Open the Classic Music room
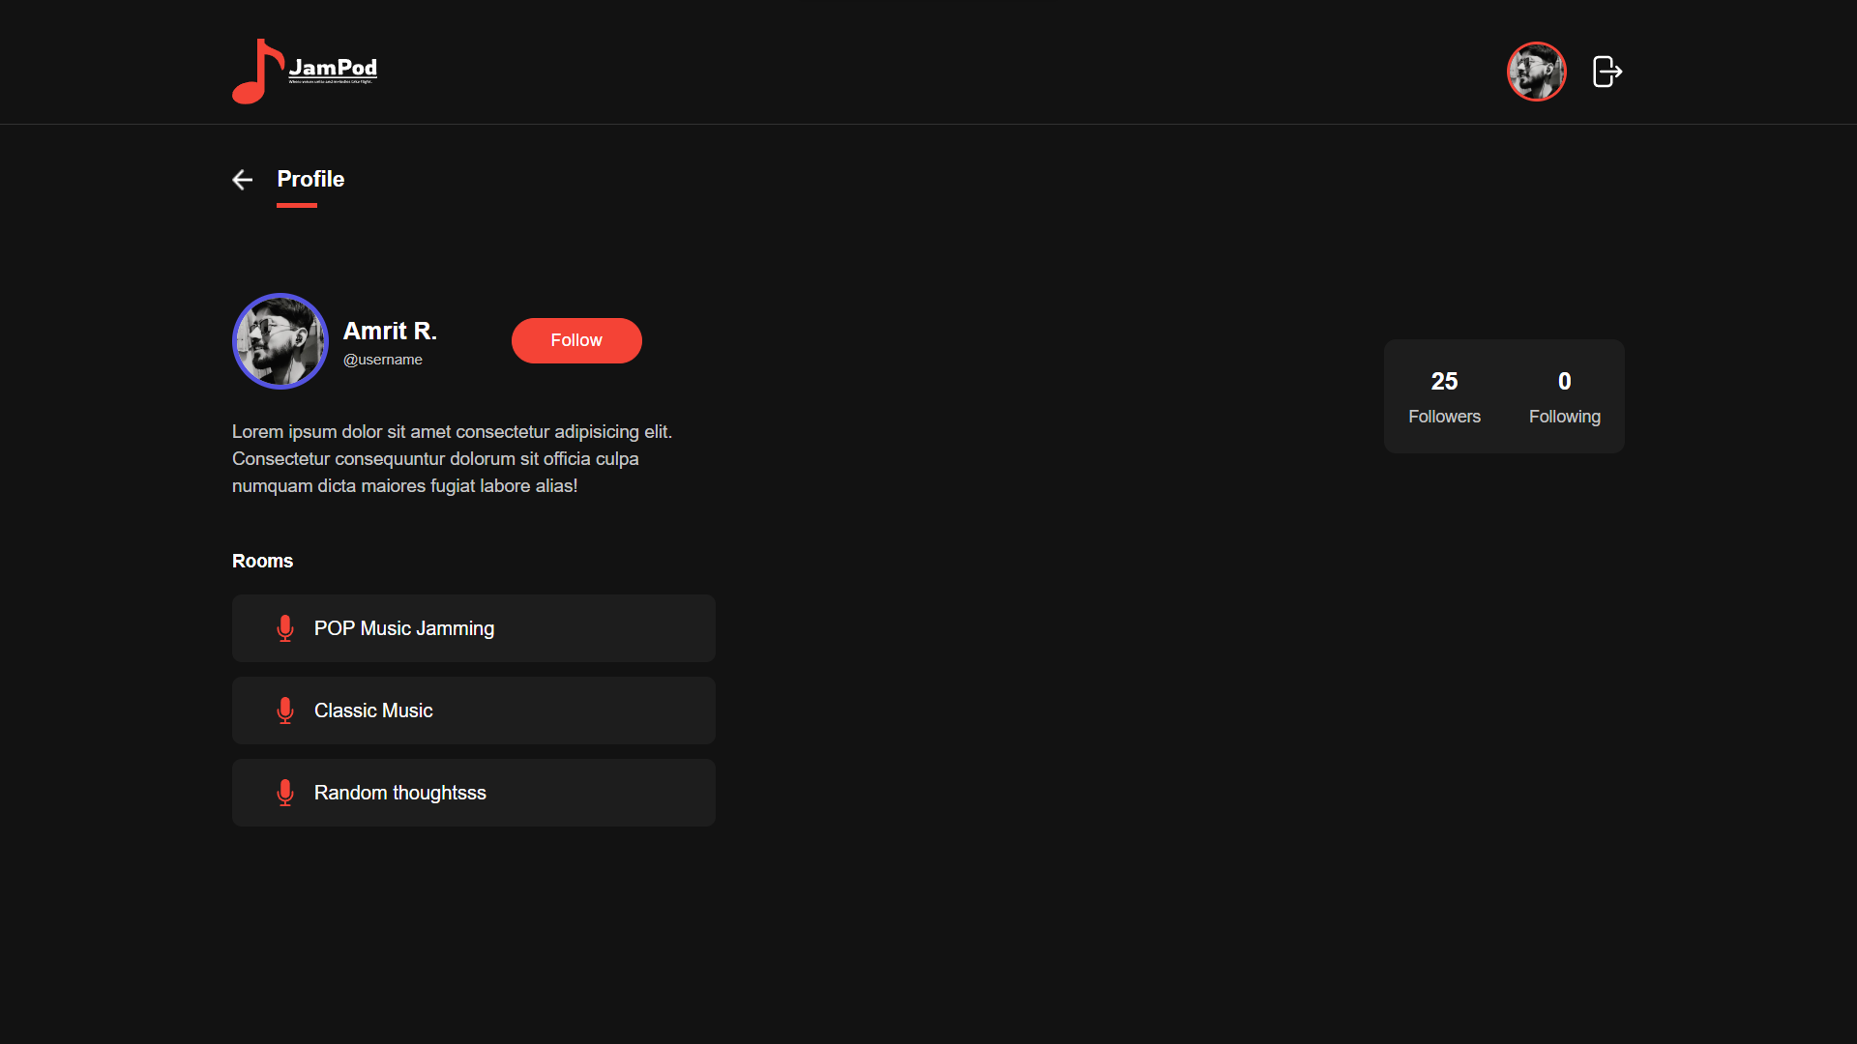 tap(473, 710)
